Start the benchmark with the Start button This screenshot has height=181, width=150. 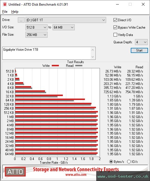coord(139,50)
